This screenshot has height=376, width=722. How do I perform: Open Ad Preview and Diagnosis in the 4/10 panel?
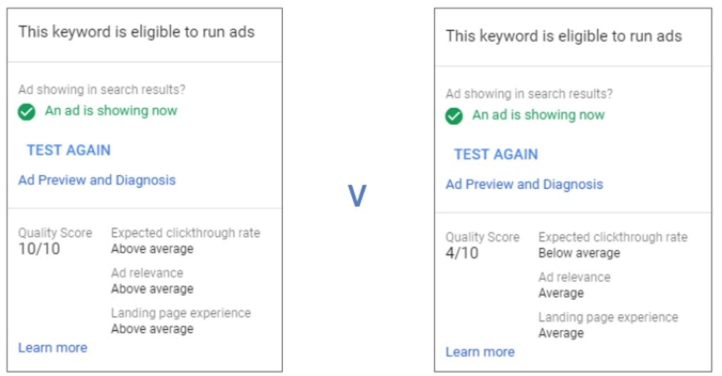(524, 184)
